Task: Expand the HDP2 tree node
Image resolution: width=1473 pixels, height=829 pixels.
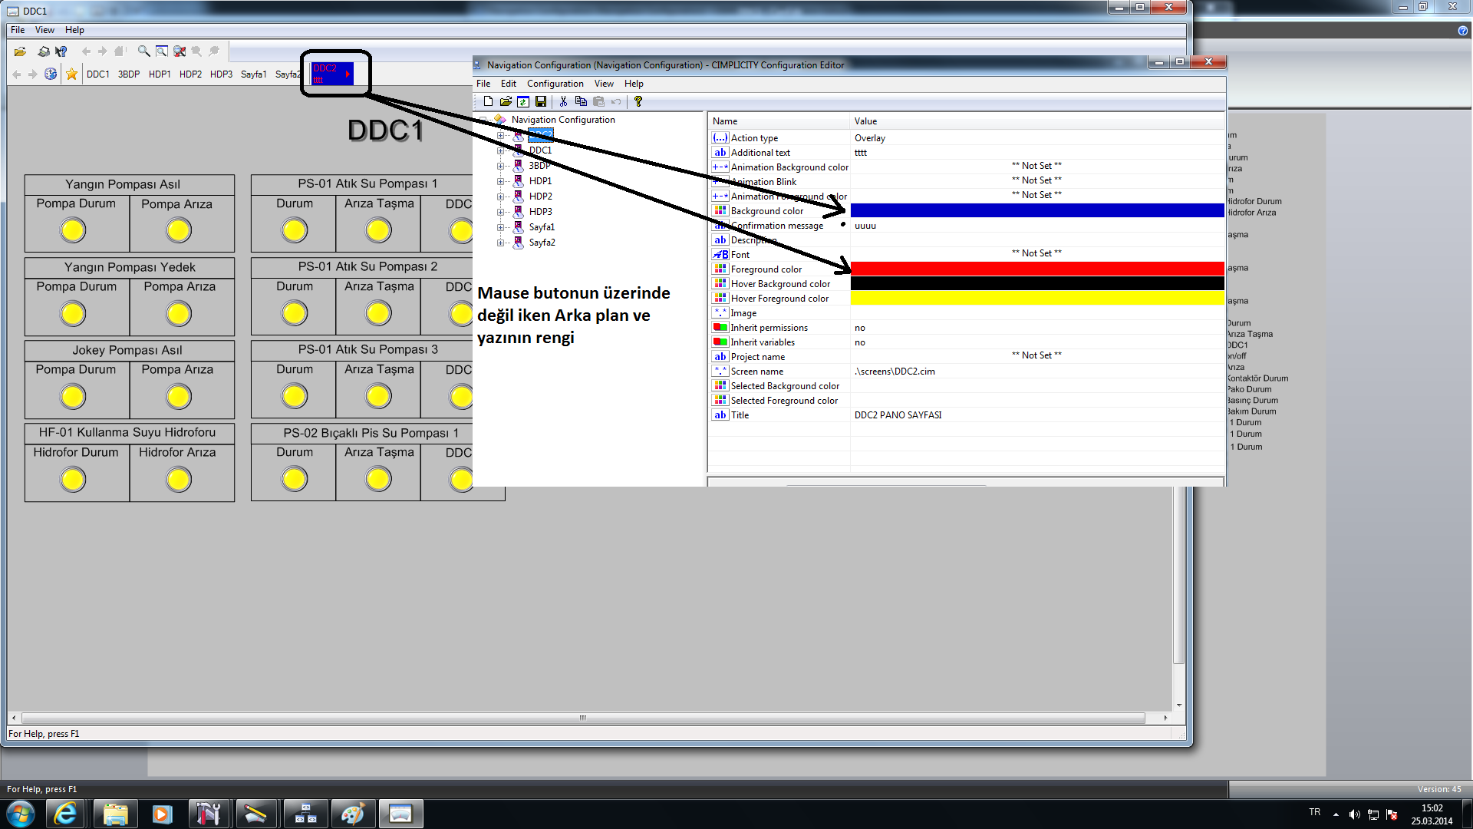Action: pos(500,197)
